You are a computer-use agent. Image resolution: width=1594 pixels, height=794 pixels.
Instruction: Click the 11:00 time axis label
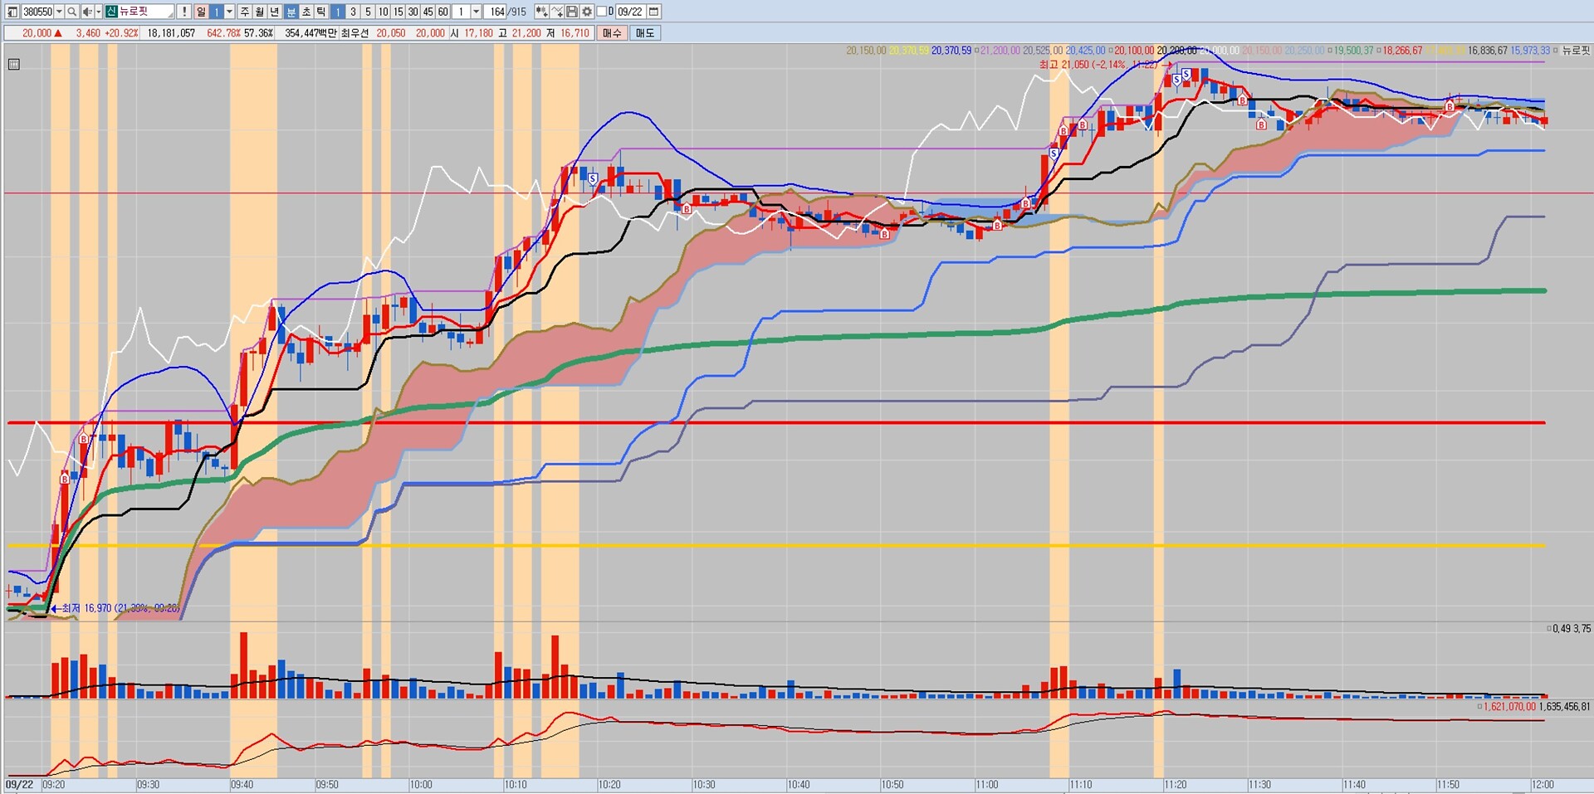point(987,784)
